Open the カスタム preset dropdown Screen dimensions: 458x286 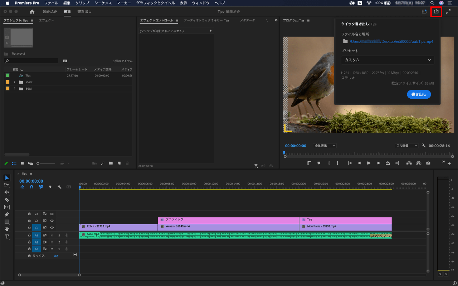(388, 60)
